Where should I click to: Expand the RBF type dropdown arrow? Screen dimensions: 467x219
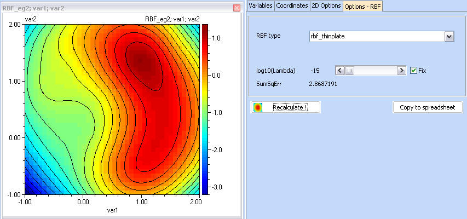click(449, 36)
